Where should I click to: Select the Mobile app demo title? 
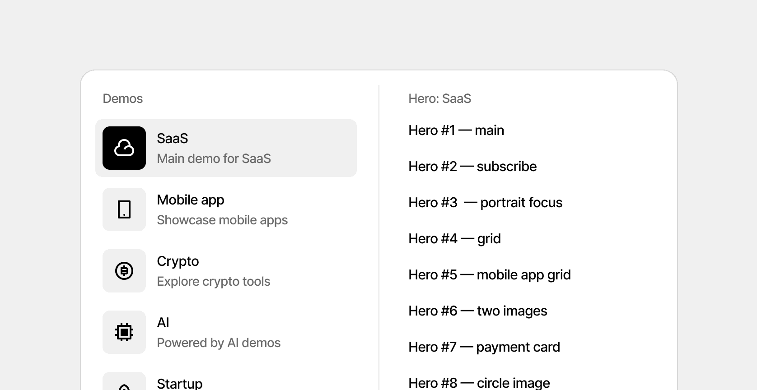point(191,200)
